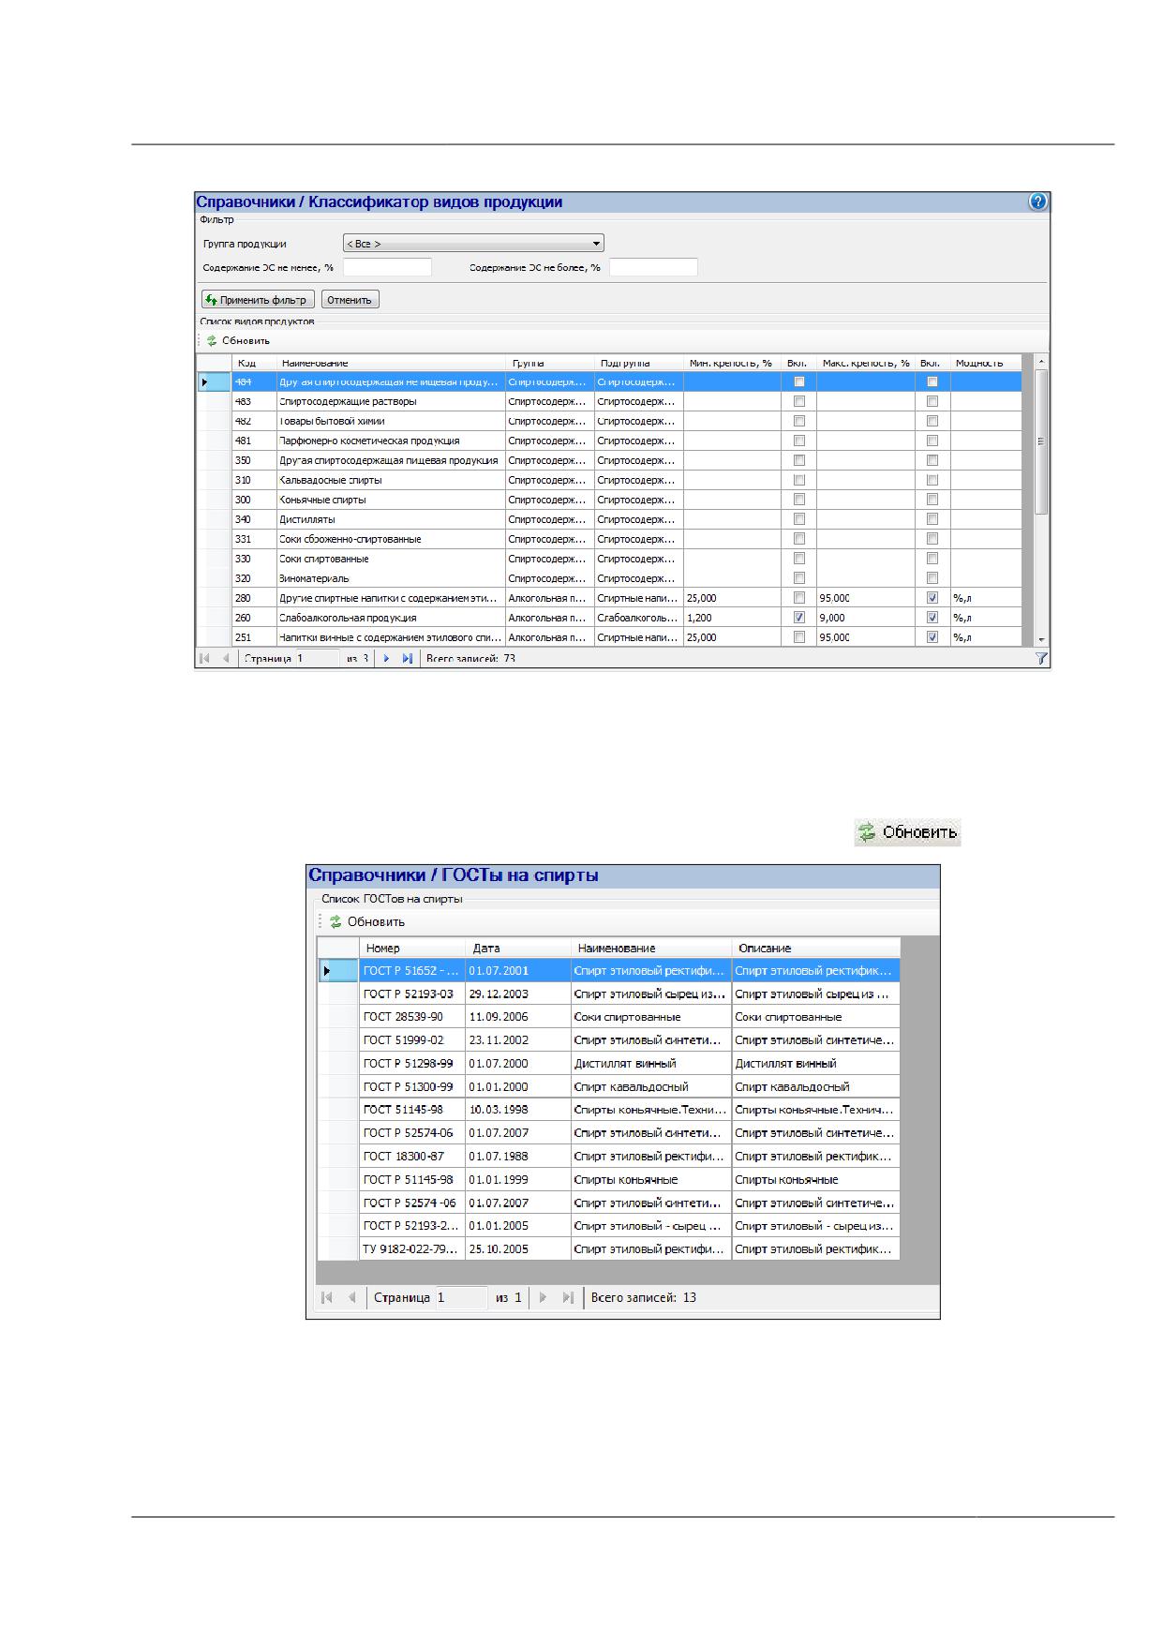Toggle min strength checkbox for Слабоалкогольная продукция row

[799, 617]
